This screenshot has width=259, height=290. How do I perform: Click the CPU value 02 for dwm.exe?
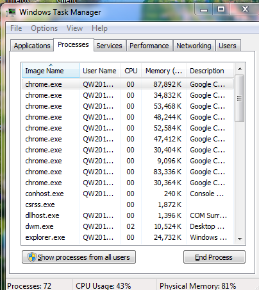[130, 226]
